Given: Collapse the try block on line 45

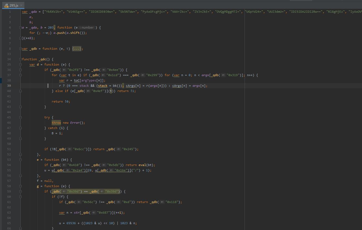Looking at the screenshot, I should [x=20, y=117].
